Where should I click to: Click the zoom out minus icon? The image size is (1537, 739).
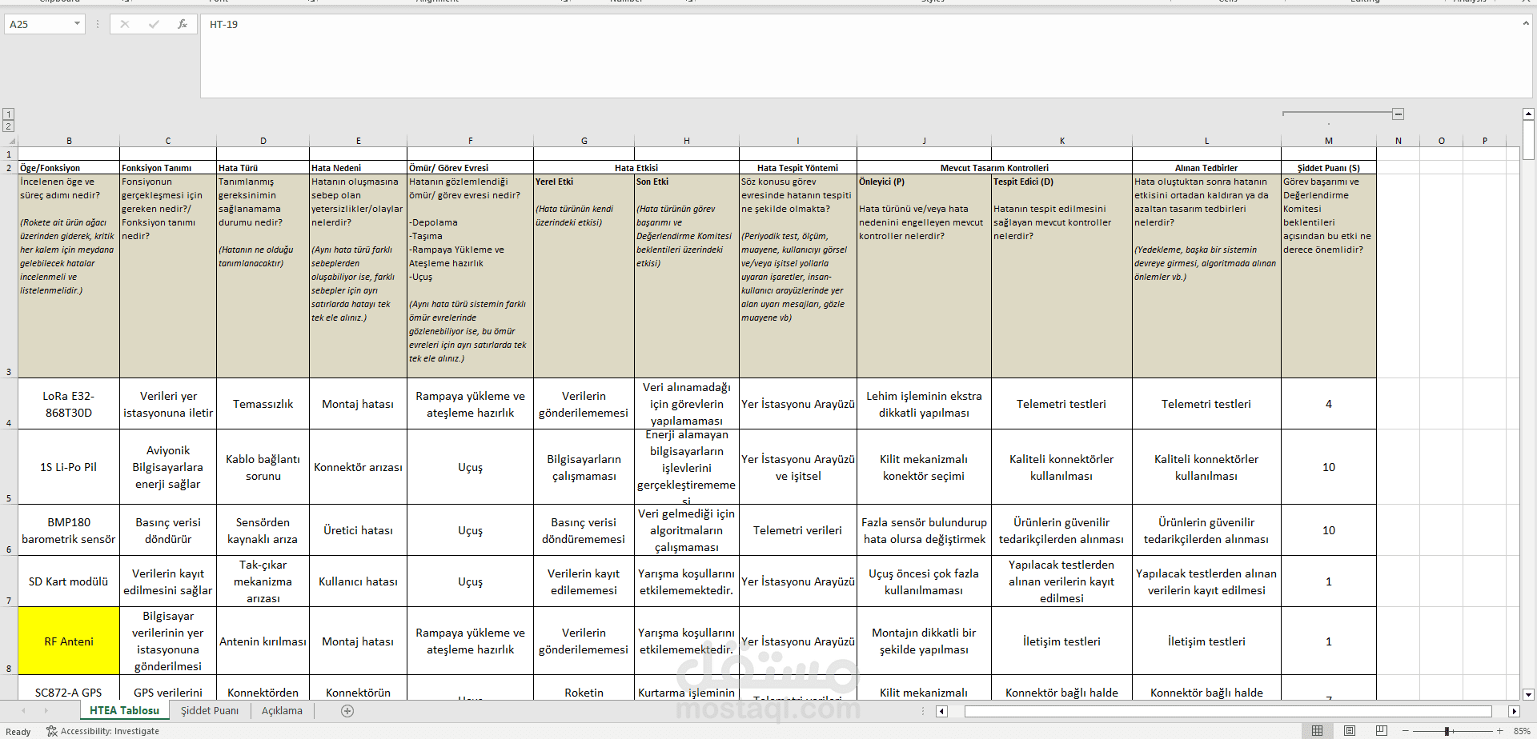(1406, 731)
